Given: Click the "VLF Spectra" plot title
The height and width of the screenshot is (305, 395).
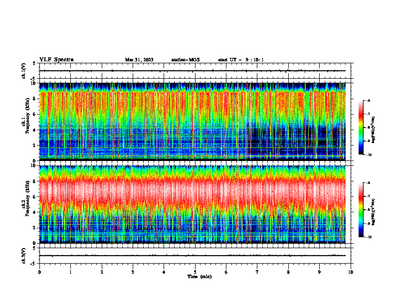Looking at the screenshot, I should pos(56,60).
